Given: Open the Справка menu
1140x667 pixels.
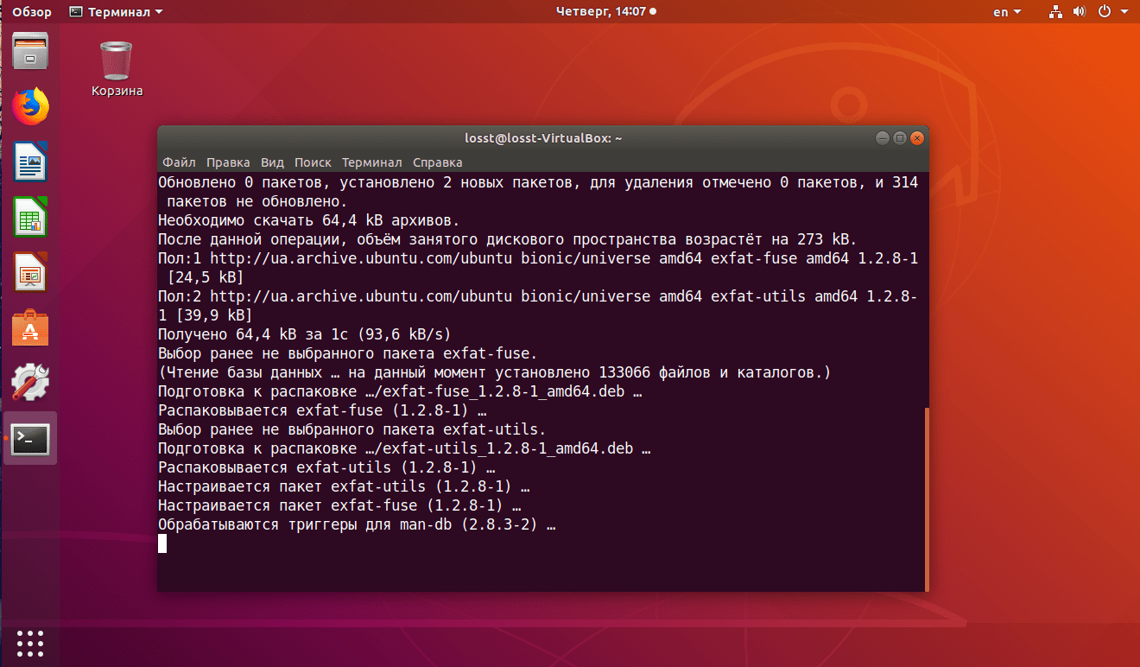Looking at the screenshot, I should [x=437, y=162].
